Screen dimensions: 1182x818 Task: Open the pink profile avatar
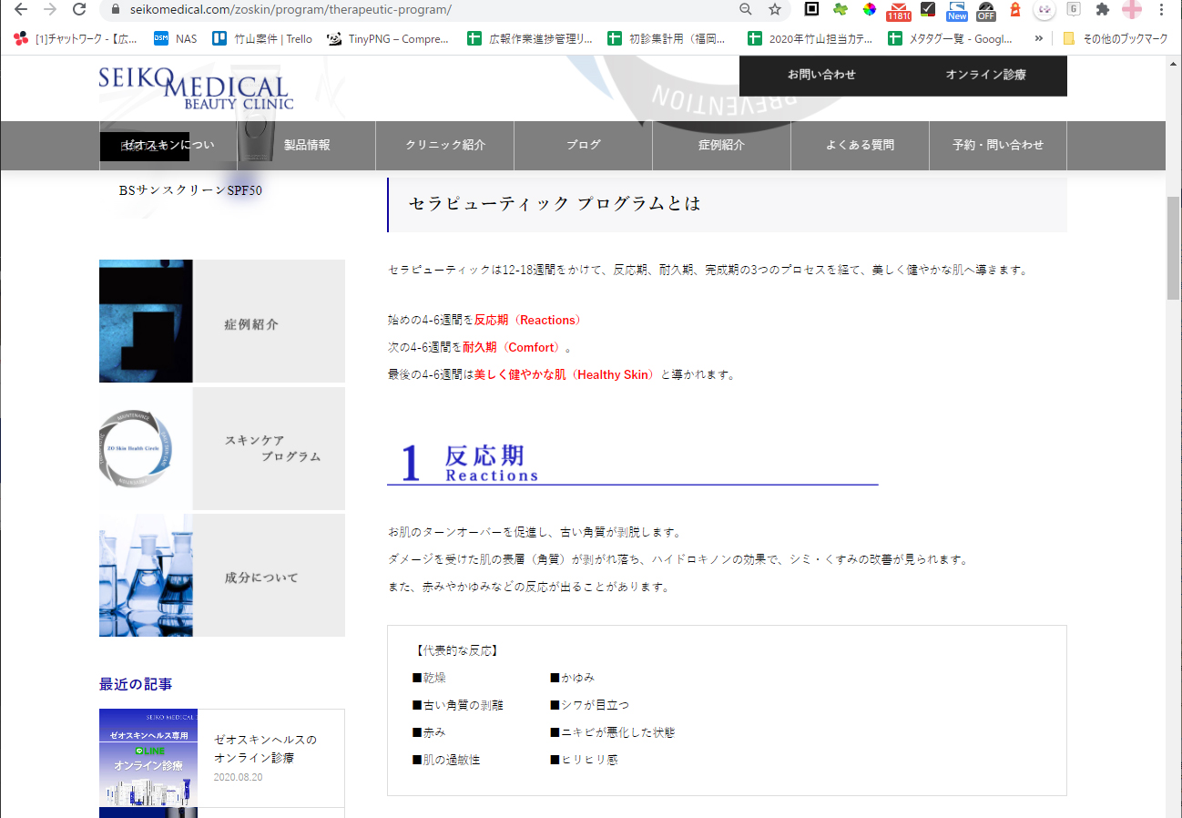(x=1132, y=9)
